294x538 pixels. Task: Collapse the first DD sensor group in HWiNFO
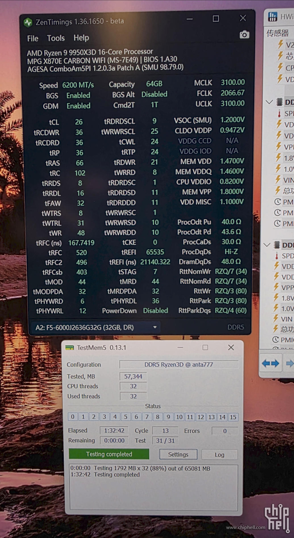pyautogui.click(x=269, y=102)
